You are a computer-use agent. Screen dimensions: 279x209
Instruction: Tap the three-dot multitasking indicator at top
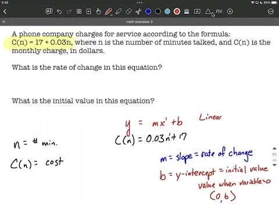click(139, 2)
